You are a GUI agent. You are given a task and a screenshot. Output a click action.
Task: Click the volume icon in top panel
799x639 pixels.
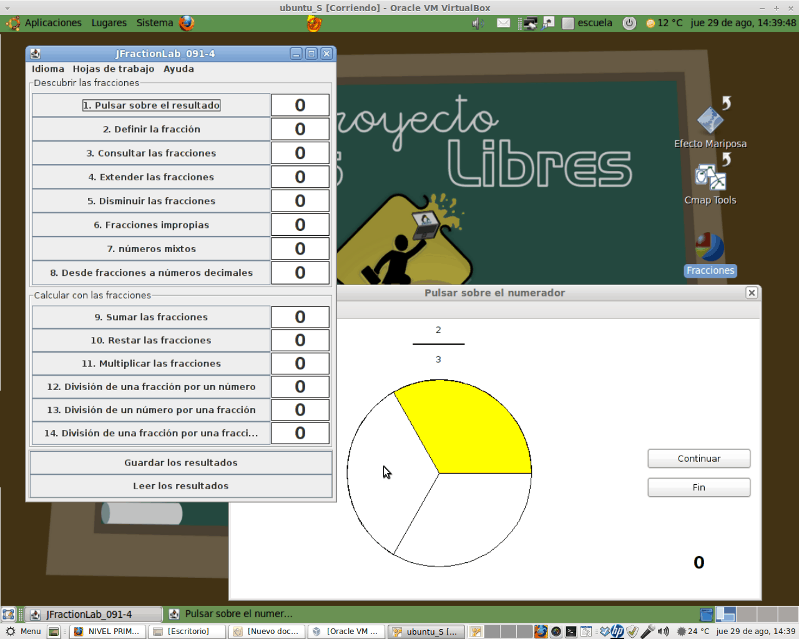click(478, 23)
